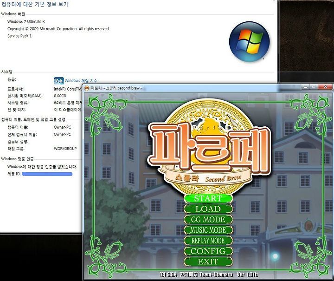Click the 'Ver 1.01b' version text

pyautogui.click(x=247, y=274)
